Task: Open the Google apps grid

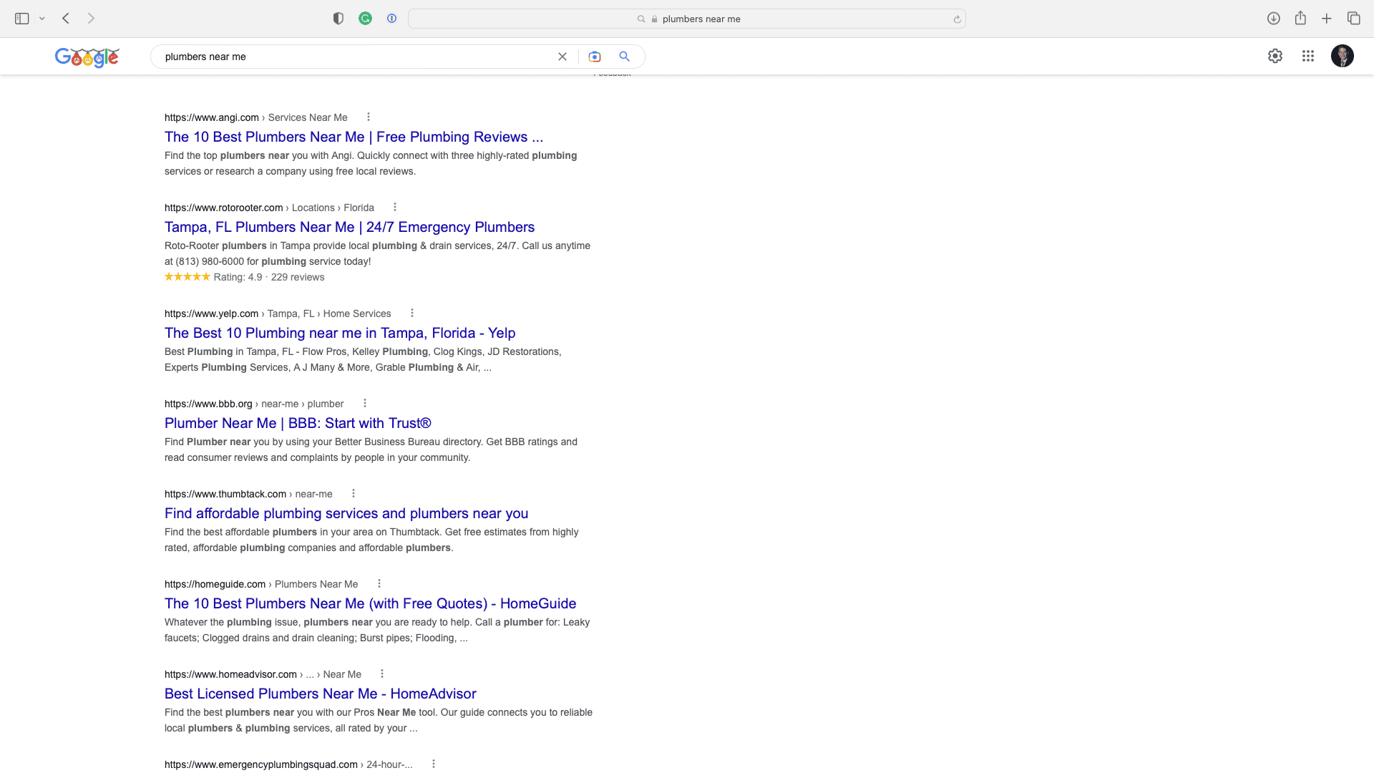Action: click(1308, 56)
